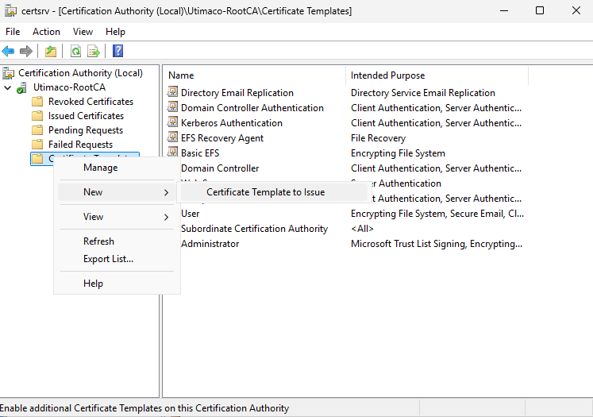Click the blue Help toolbar icon
The height and width of the screenshot is (417, 593).
click(117, 52)
